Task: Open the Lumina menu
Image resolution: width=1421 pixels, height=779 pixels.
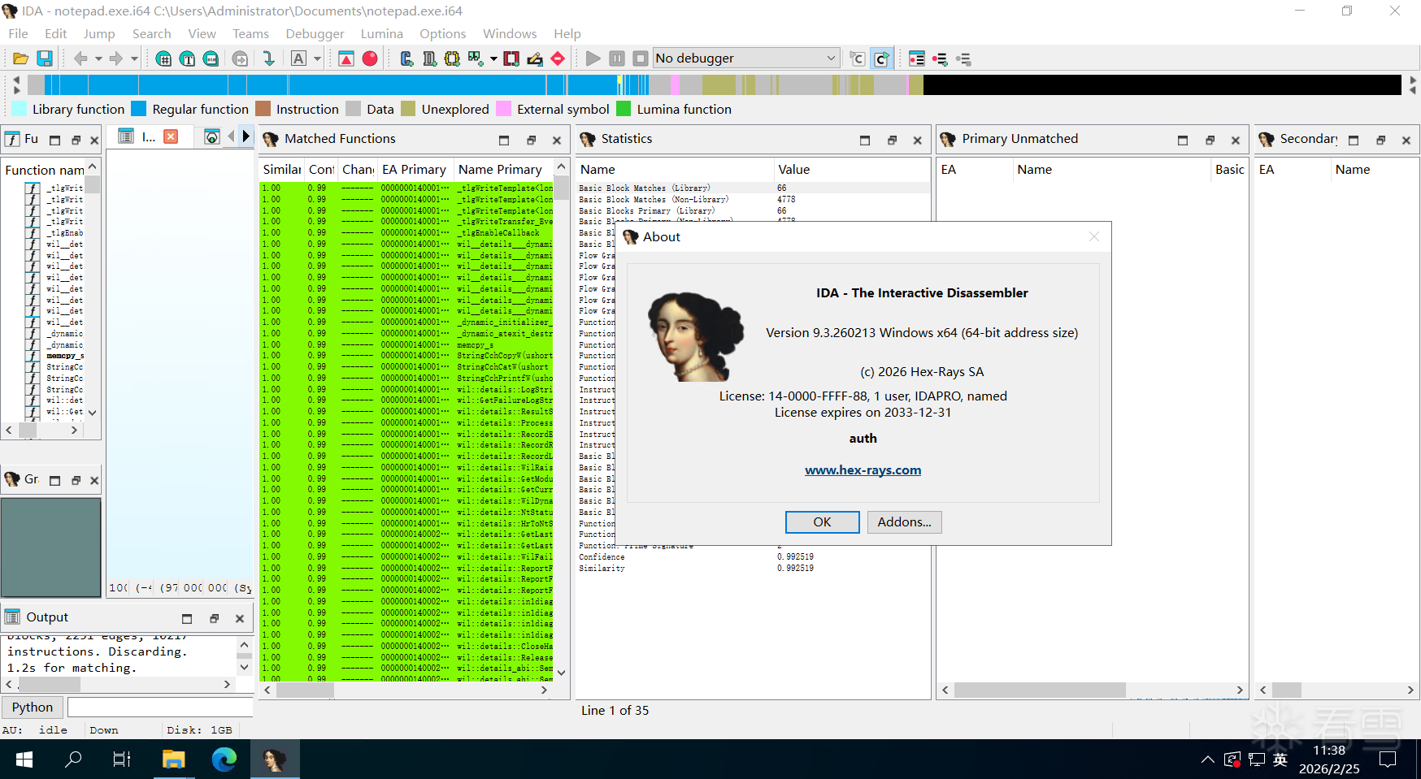Action: tap(382, 33)
